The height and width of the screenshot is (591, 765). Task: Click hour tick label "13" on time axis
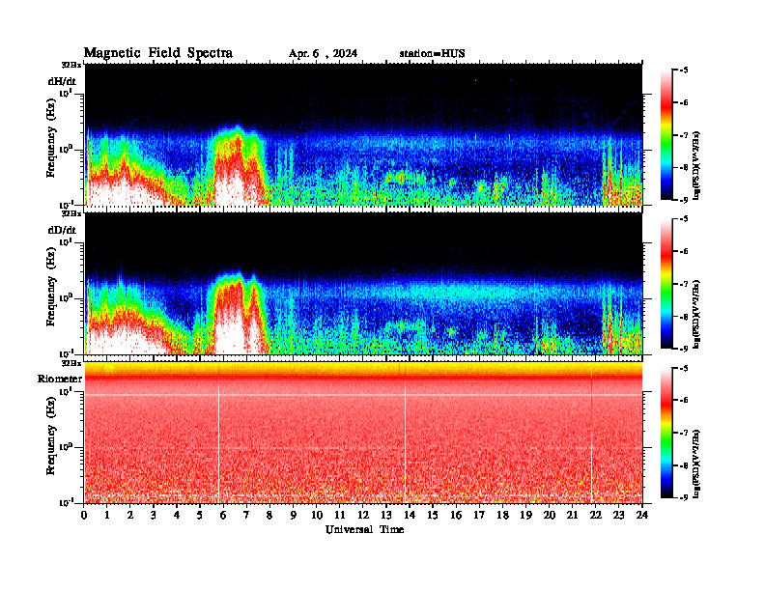[x=386, y=515]
